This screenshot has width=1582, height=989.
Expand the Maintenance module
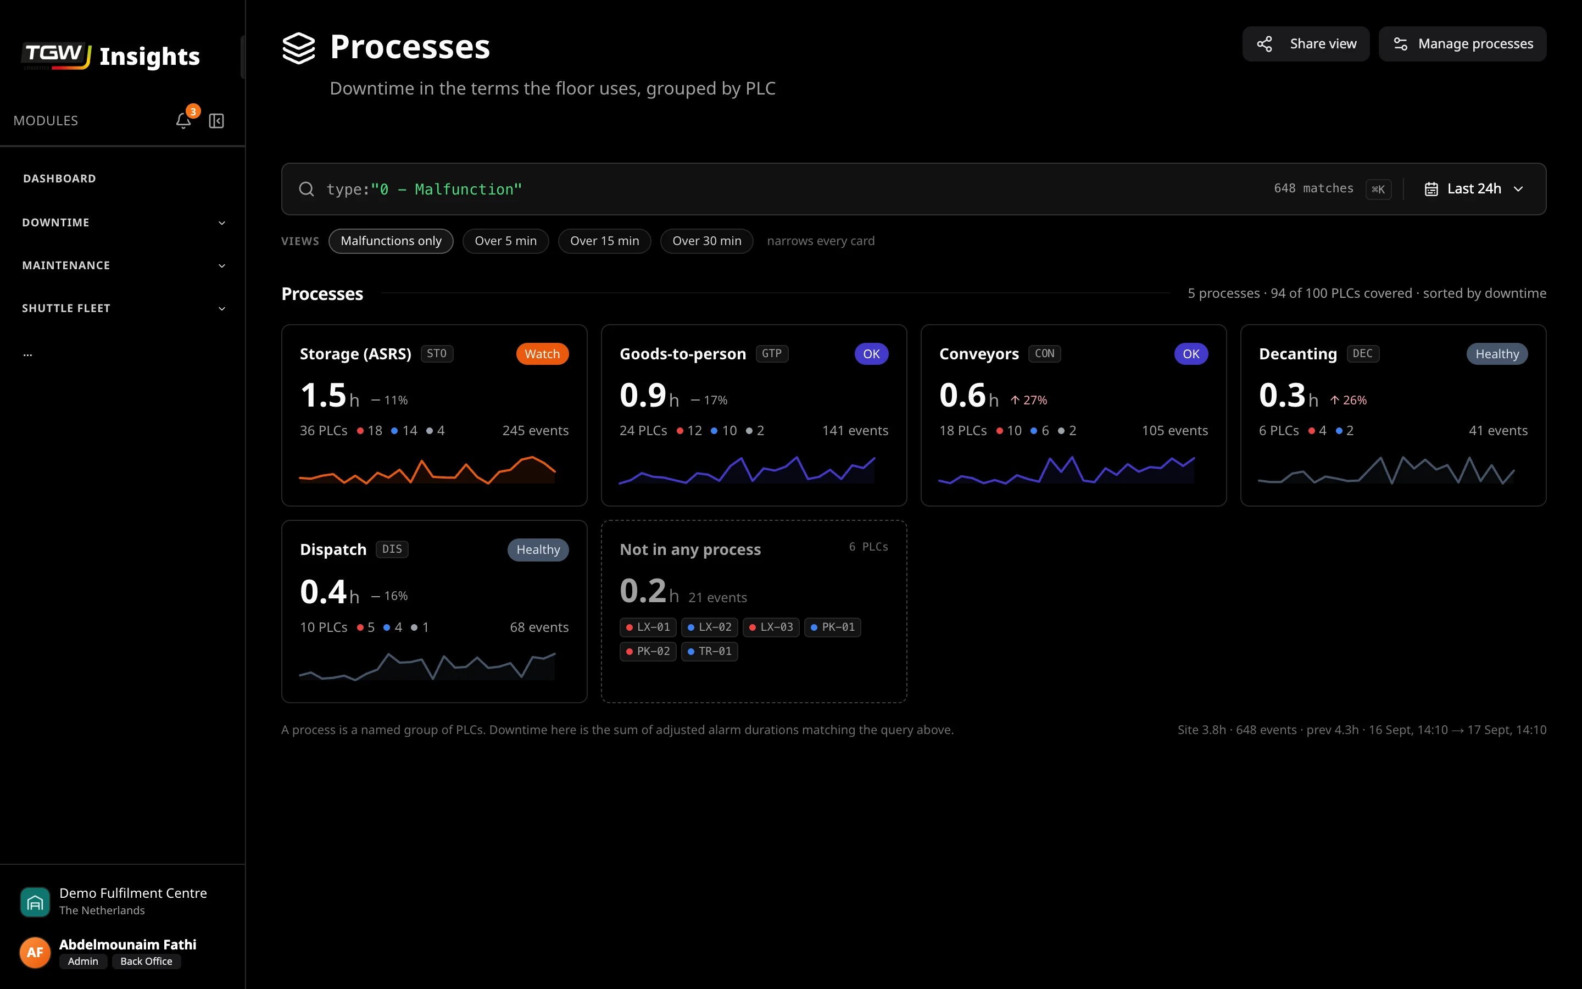pos(123,265)
